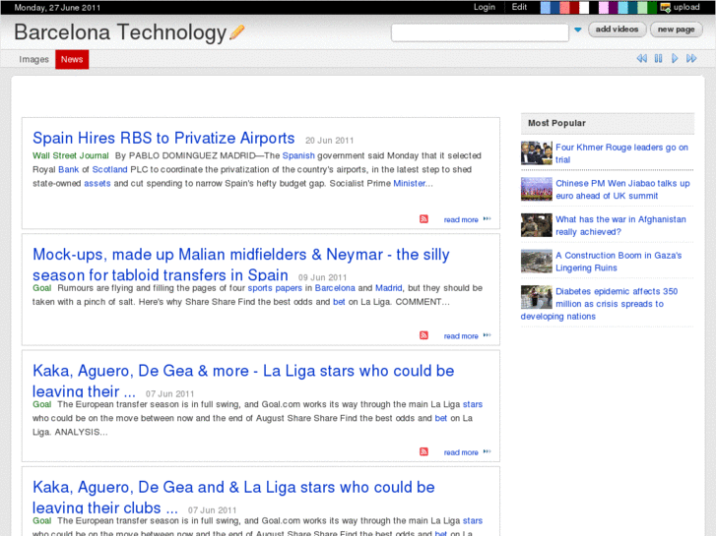Click Diabetes epidemic story thumbnail
Screen dimensions: 716x536
[x=537, y=297]
